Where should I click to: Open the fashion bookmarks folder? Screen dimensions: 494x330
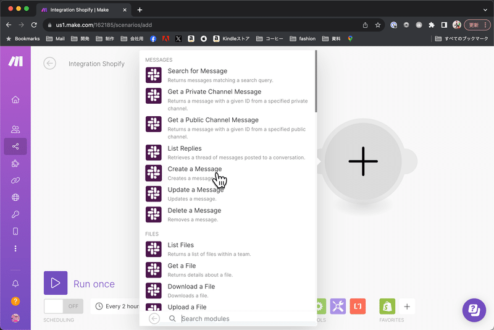coord(303,38)
